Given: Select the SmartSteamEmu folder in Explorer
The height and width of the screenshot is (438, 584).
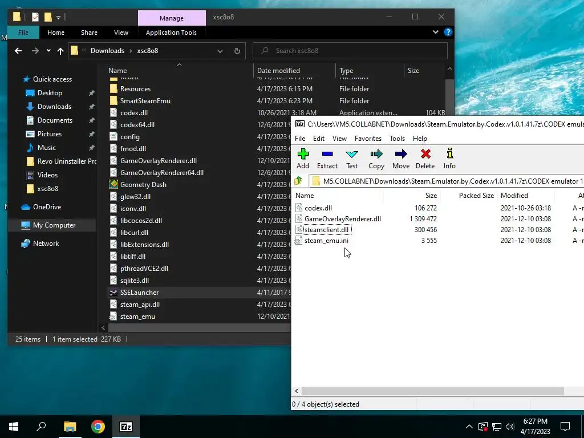Looking at the screenshot, I should click(x=145, y=101).
